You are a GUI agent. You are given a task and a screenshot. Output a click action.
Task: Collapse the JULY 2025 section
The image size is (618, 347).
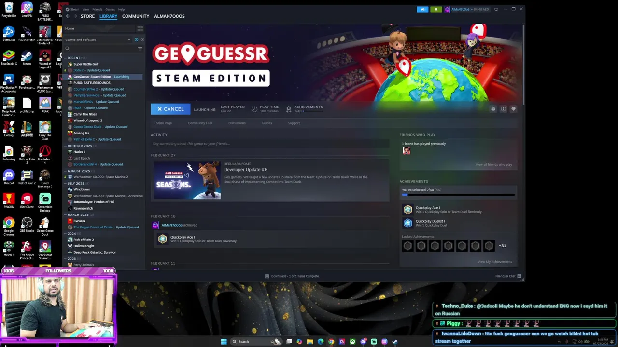coord(65,183)
